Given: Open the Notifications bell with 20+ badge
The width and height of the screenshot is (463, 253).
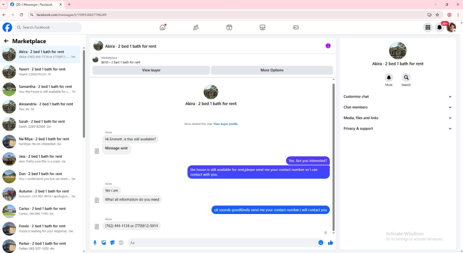Looking at the screenshot, I should 440,28.
